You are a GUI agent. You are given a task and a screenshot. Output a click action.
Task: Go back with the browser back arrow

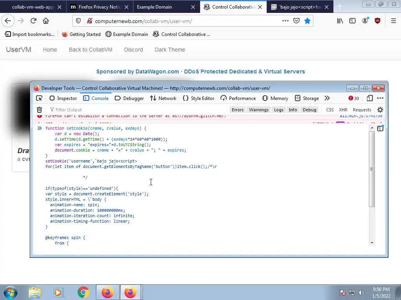8,21
